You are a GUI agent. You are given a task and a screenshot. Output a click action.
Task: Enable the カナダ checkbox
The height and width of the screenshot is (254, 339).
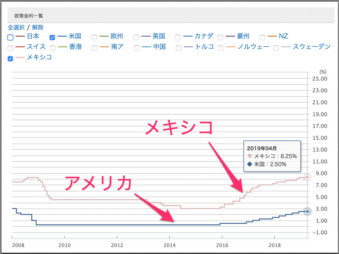[x=178, y=38]
